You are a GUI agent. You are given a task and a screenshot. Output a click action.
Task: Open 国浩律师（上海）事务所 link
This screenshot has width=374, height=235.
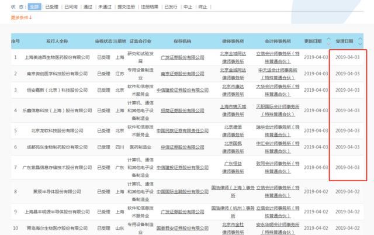(233, 192)
